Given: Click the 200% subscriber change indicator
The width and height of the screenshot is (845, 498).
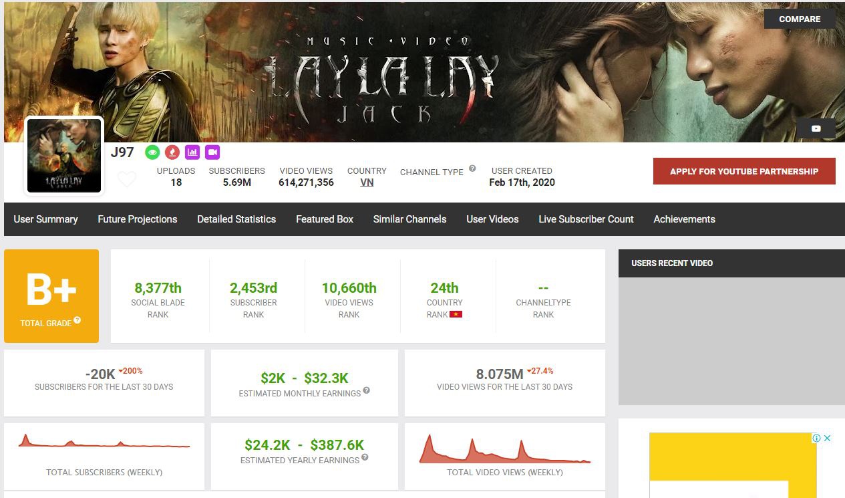Looking at the screenshot, I should click(130, 371).
